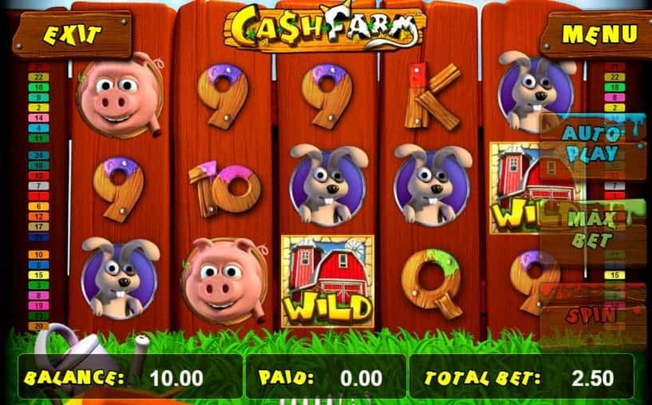The height and width of the screenshot is (405, 652).
Task: Click the pig symbol on the first reel
Action: click(x=120, y=95)
